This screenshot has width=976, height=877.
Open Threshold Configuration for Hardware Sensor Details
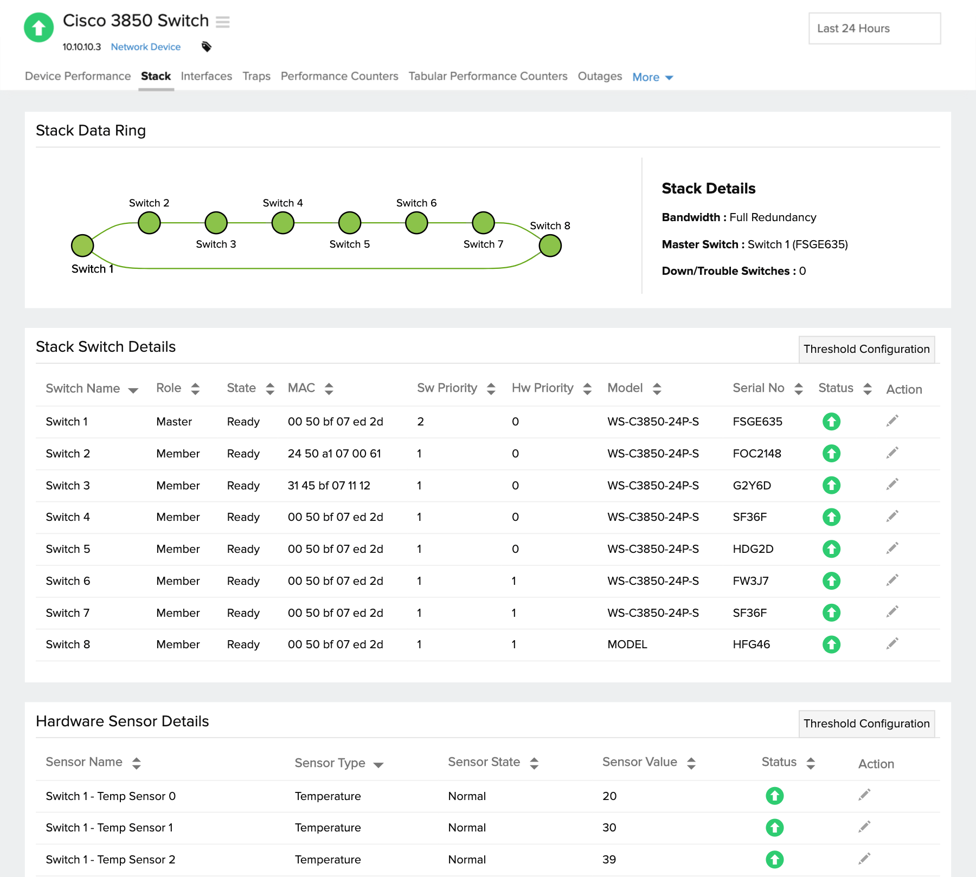tap(866, 724)
